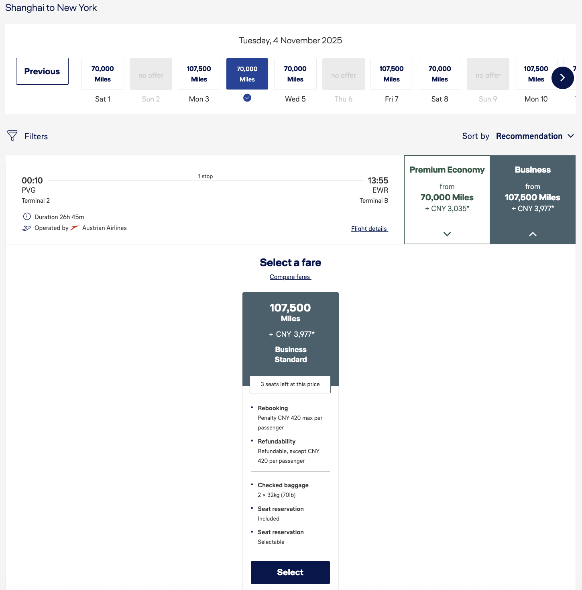
Task: Expand the Premium Economy fare panel
Action: [x=447, y=199]
